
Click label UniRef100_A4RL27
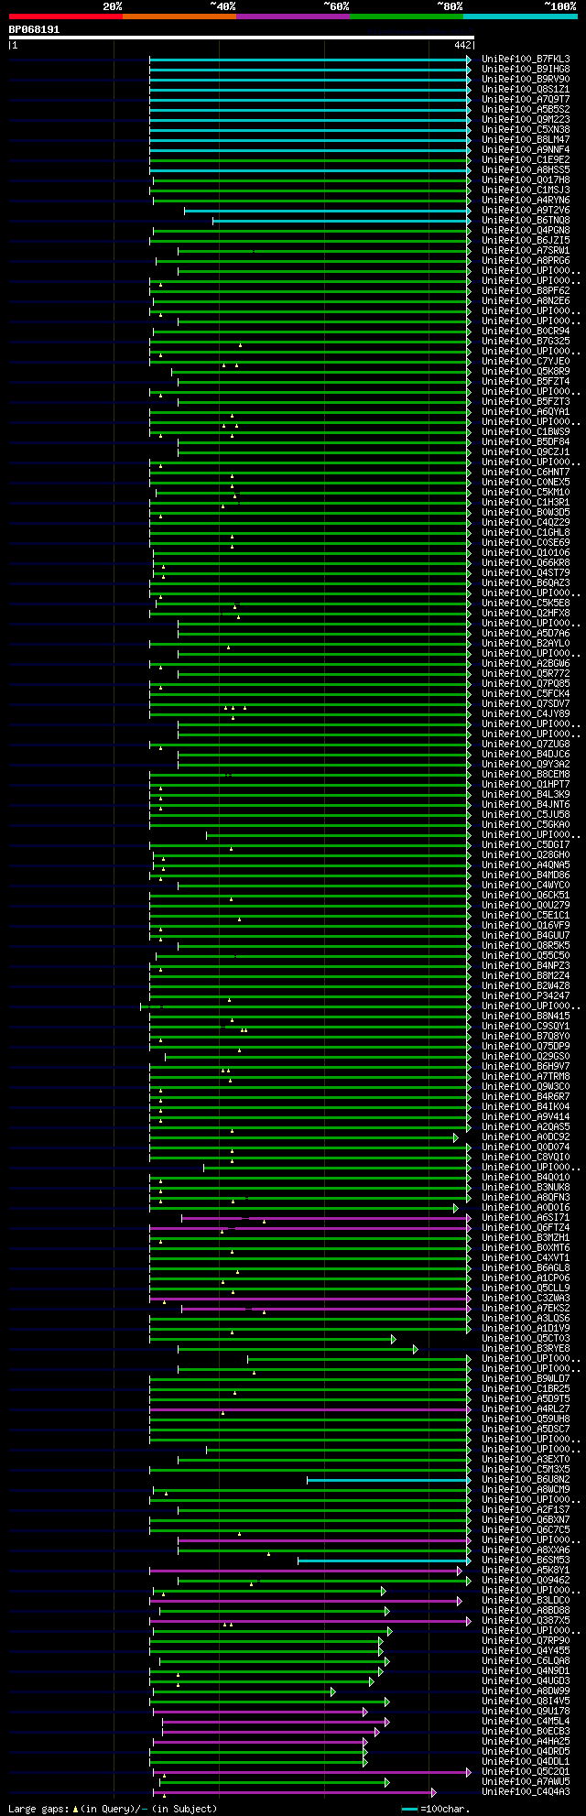(526, 1409)
